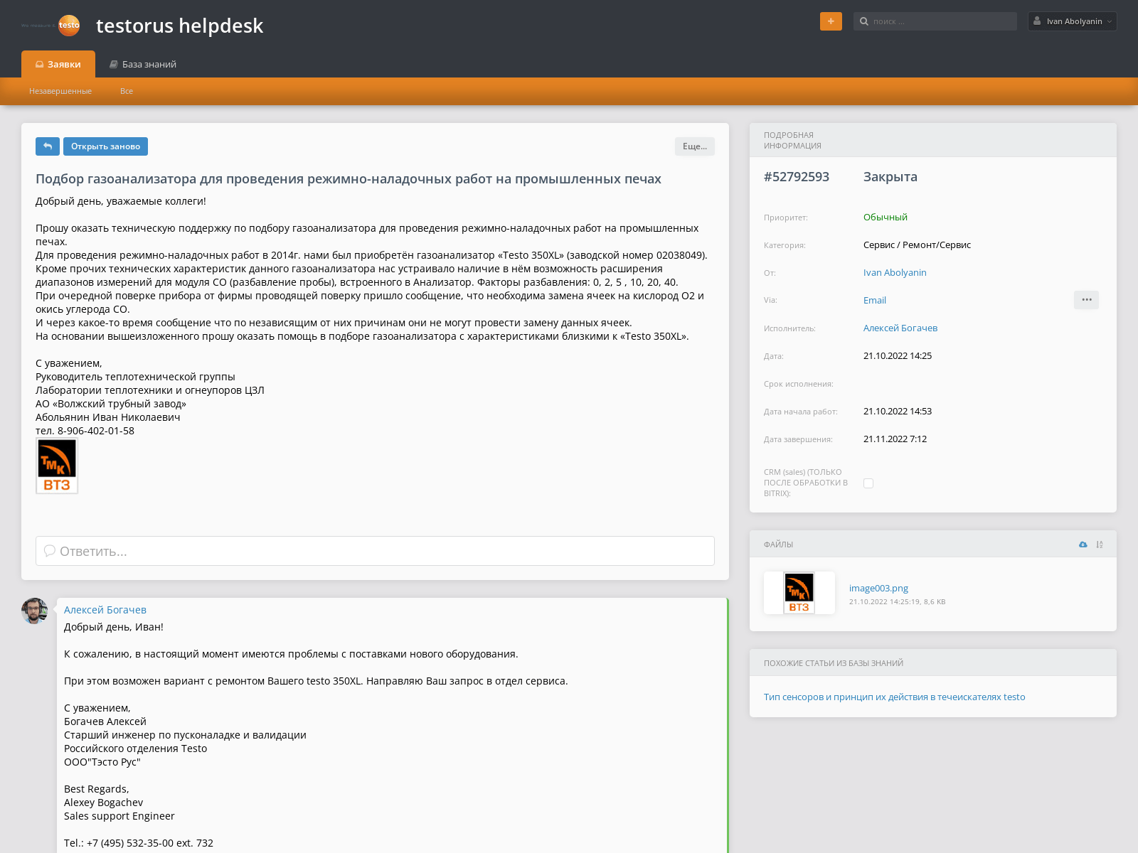Click the Открыть заново button
The height and width of the screenshot is (853, 1138).
105,146
